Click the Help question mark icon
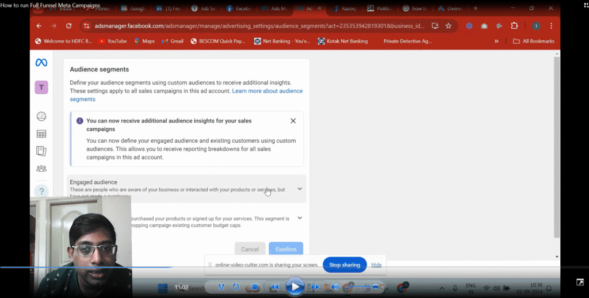This screenshot has height=298, width=589. tap(41, 191)
